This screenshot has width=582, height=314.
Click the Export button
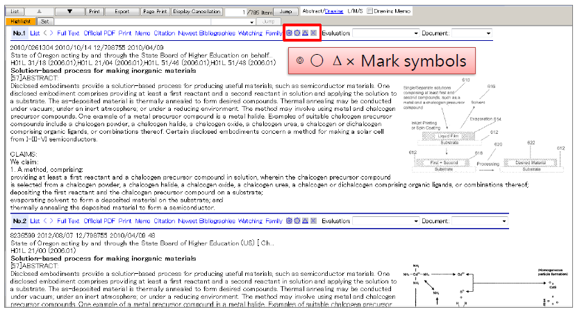[122, 12]
